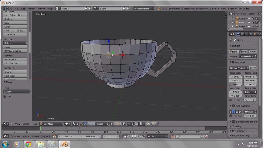Click the Blender logo next to version
The image size is (263, 148).
[x=159, y=9]
